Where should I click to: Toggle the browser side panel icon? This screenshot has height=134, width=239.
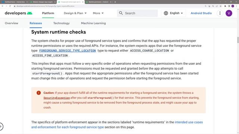[229, 6]
